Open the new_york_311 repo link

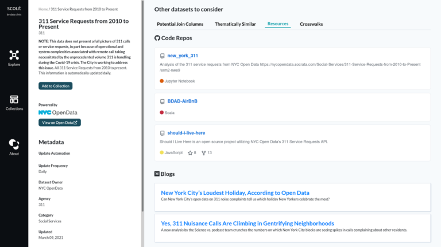[x=183, y=56]
